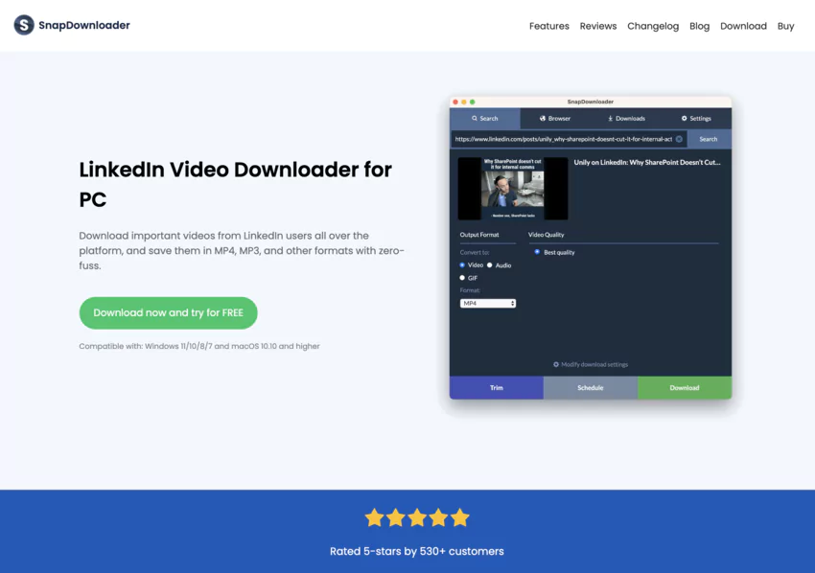Click Download now and try for FREE
This screenshot has height=573, width=815.
click(168, 312)
